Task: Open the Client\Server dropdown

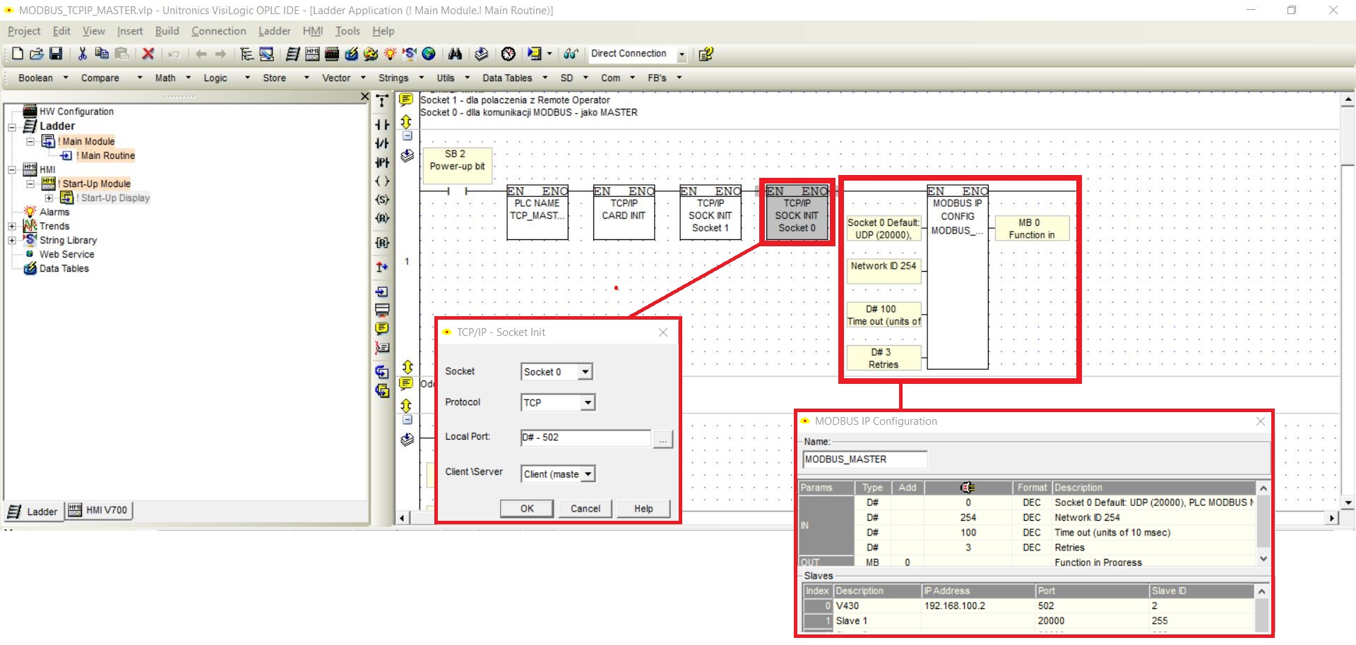Action: pyautogui.click(x=588, y=474)
